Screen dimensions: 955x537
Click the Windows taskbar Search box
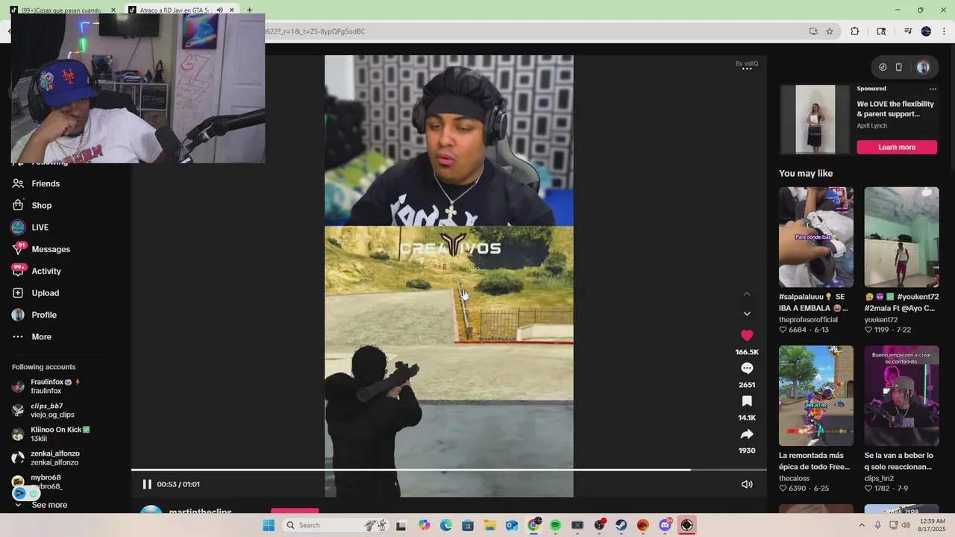(337, 525)
